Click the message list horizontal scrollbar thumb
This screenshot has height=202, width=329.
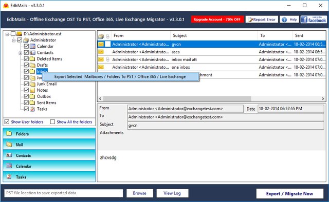[x=177, y=98]
